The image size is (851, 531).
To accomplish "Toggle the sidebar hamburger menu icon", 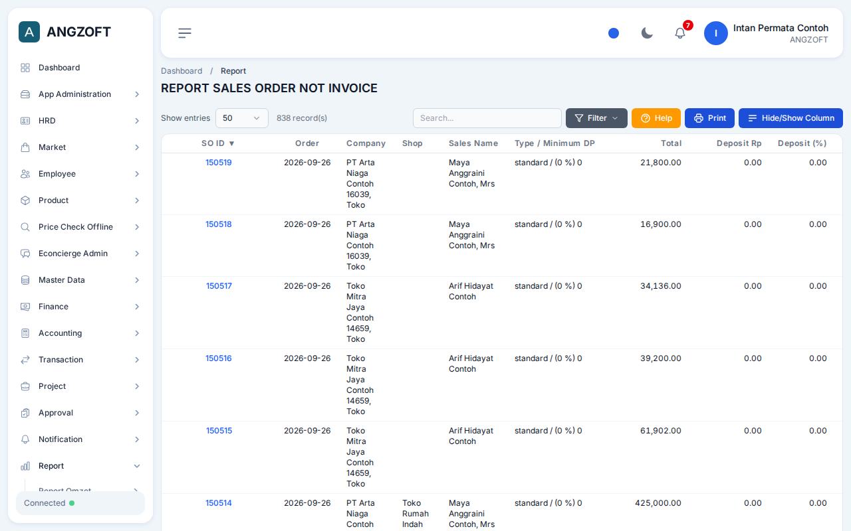I will (185, 33).
